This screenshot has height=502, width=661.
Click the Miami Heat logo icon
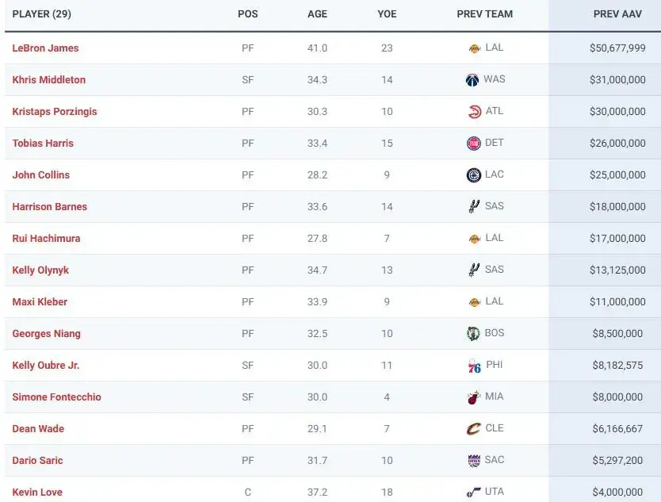(474, 397)
